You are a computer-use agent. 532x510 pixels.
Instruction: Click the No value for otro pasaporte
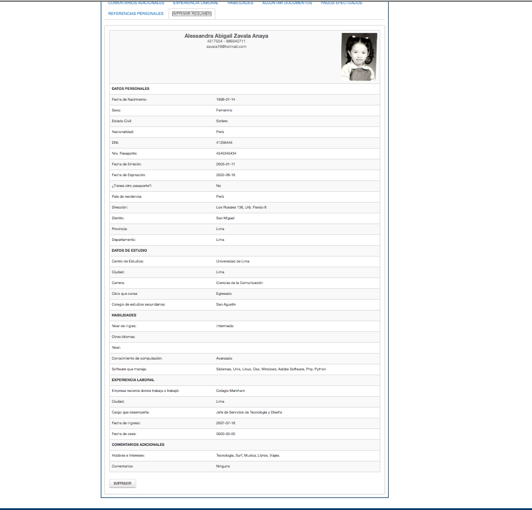tap(218, 186)
